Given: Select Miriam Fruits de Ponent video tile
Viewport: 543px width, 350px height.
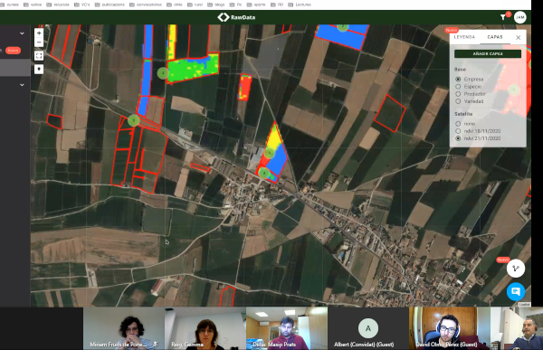Looking at the screenshot, I should tap(124, 328).
